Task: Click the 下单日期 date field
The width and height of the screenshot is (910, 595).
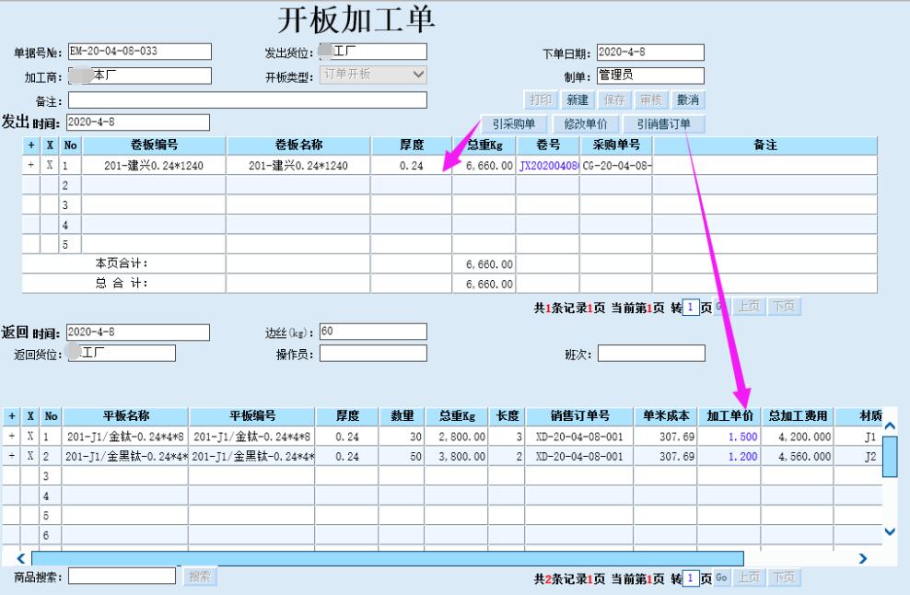Action: pyautogui.click(x=650, y=52)
